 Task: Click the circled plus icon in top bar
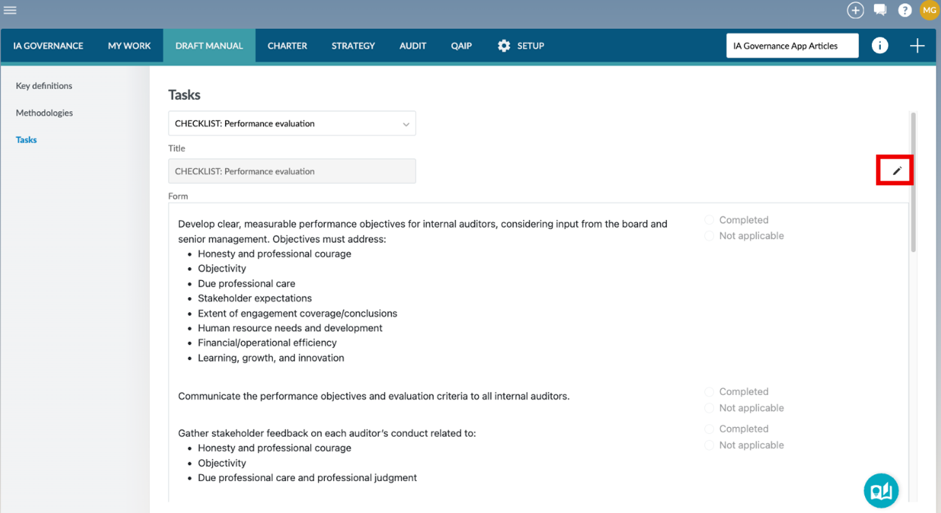point(855,10)
